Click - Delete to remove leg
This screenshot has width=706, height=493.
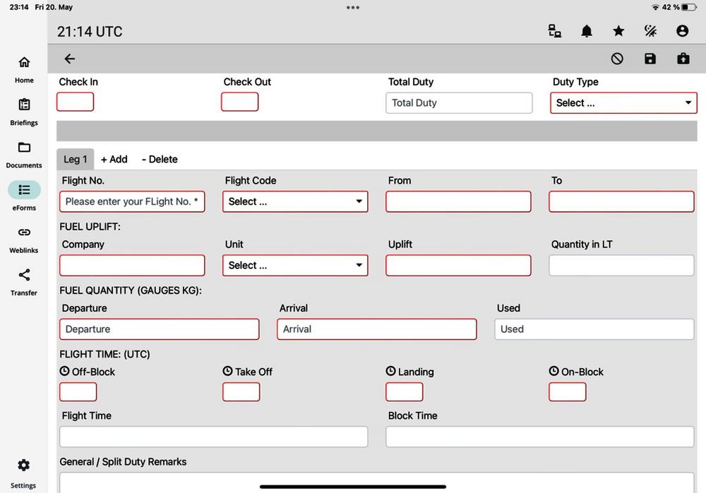click(160, 160)
